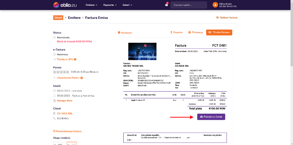Select the highlighted second invoice model
Viewport: 293px width, 145px height.
pos(72,144)
